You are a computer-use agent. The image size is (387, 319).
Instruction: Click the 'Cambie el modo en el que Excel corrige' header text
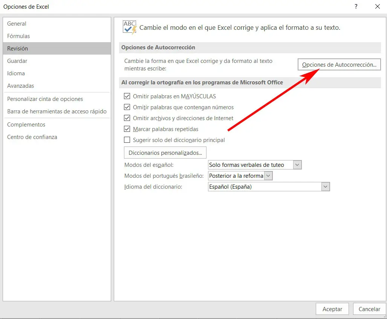[240, 27]
